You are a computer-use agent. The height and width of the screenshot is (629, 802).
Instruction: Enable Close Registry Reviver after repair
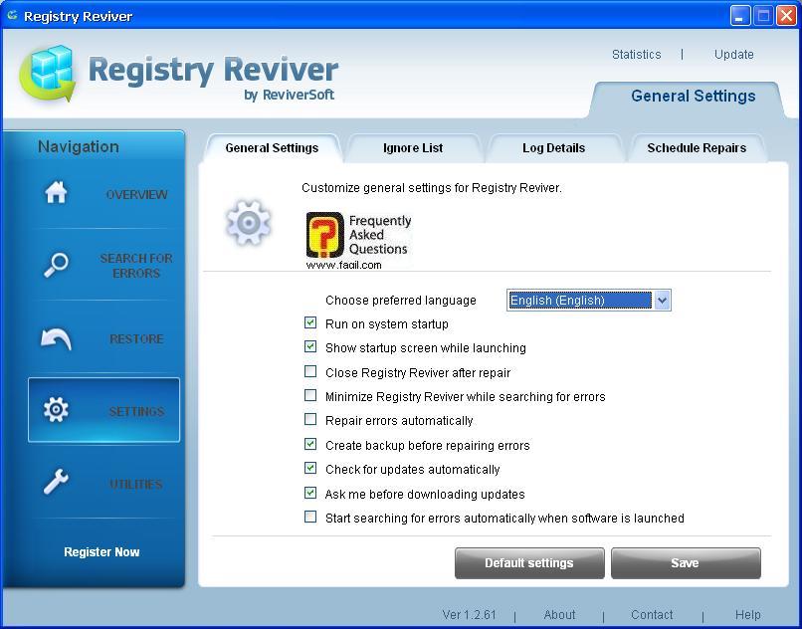pyautogui.click(x=310, y=372)
